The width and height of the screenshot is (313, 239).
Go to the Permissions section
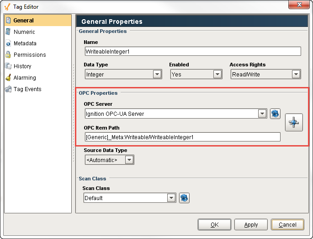[30, 55]
